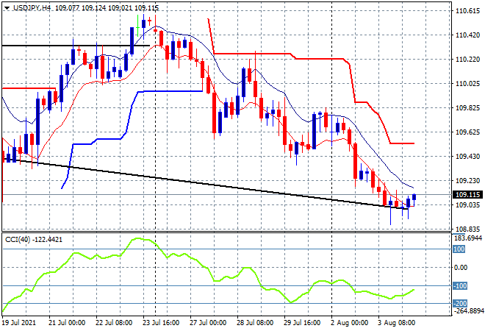Image resolution: width=485 pixels, height=331 pixels.
Task: Click the CCI -100 level label
Action: pyautogui.click(x=460, y=286)
